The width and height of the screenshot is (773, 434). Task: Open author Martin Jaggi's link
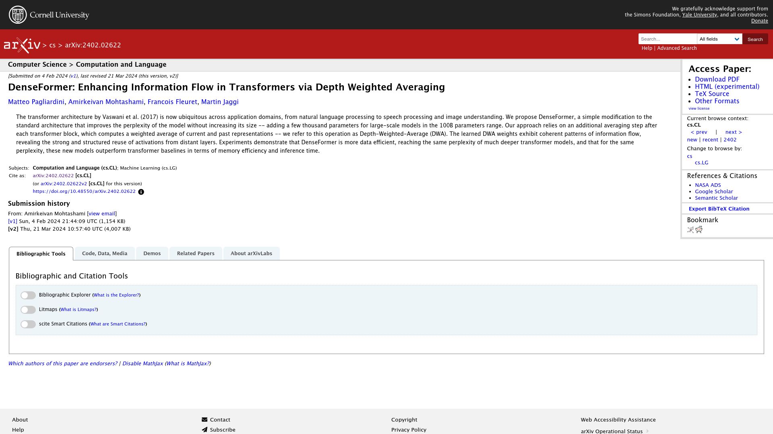pos(220,102)
